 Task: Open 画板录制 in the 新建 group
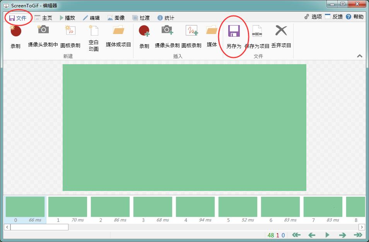point(70,32)
